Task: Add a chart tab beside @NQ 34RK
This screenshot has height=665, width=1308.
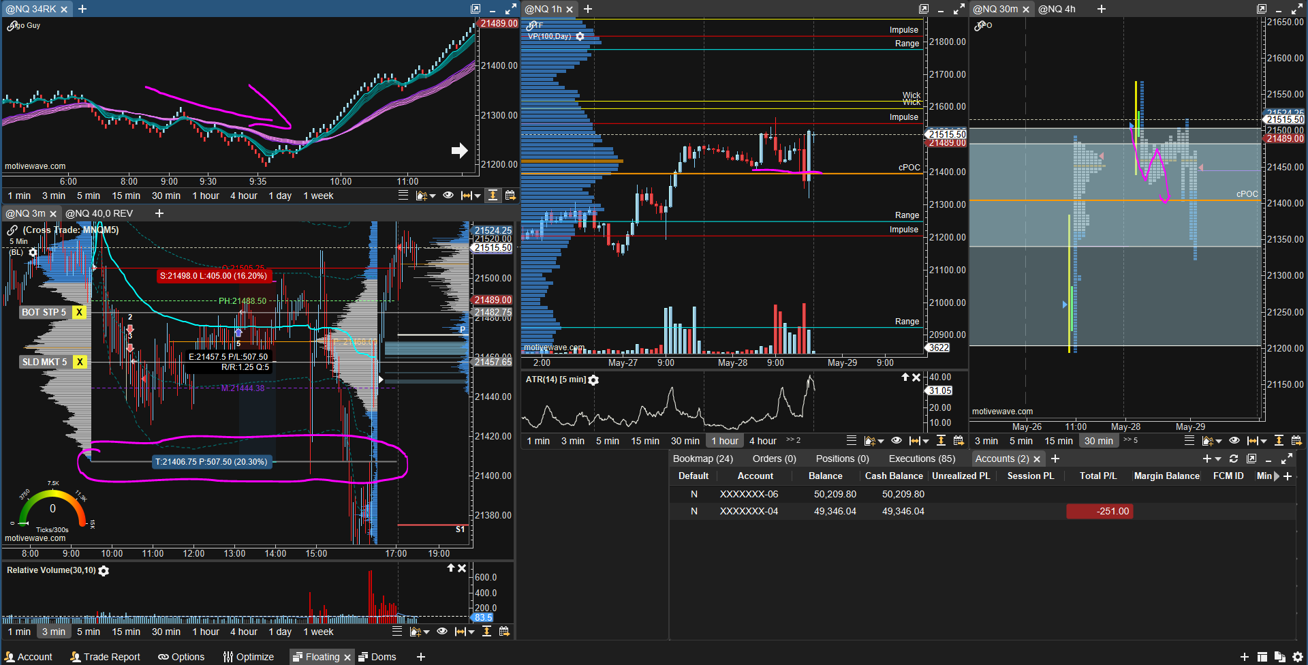Action: (82, 9)
